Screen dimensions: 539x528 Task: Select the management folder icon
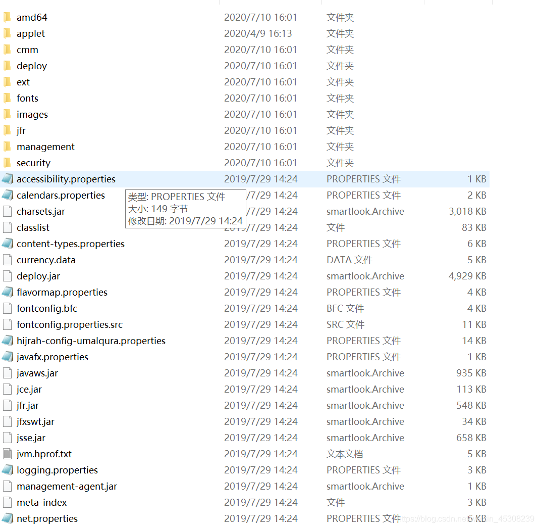[x=7, y=147]
